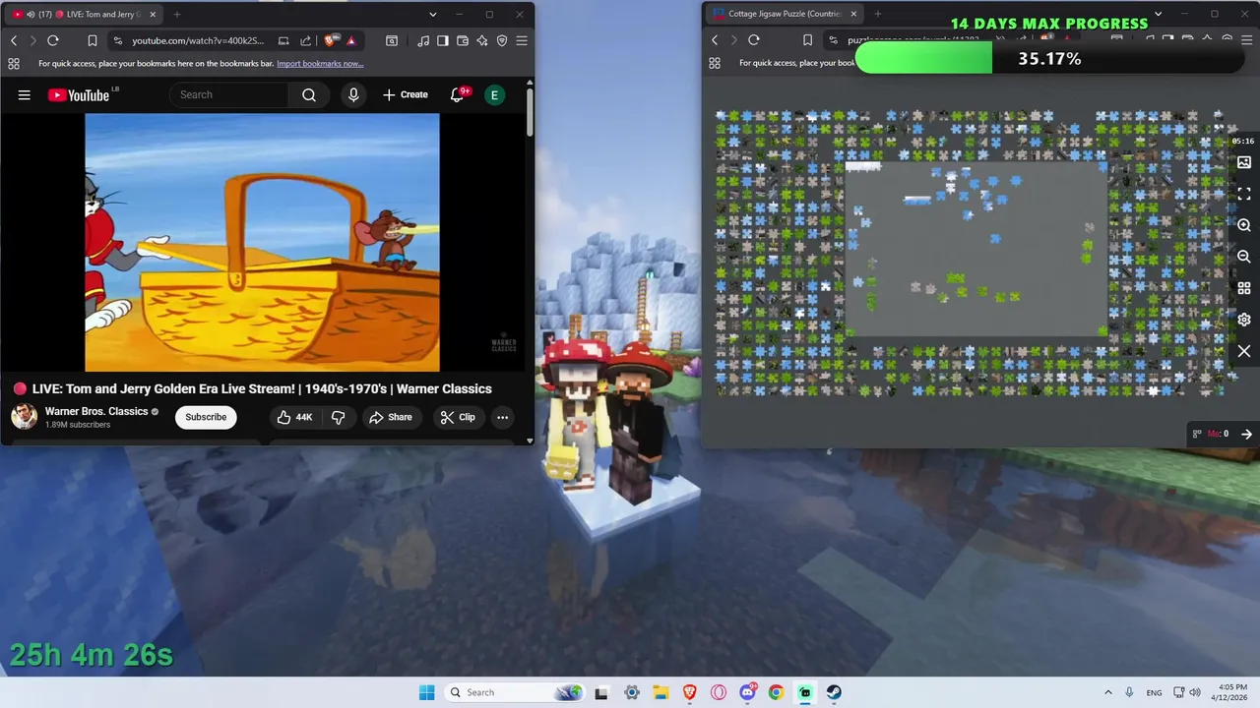The height and width of the screenshot is (708, 1260).
Task: Open Brave main menu in puzzle window
Action: click(x=1245, y=40)
